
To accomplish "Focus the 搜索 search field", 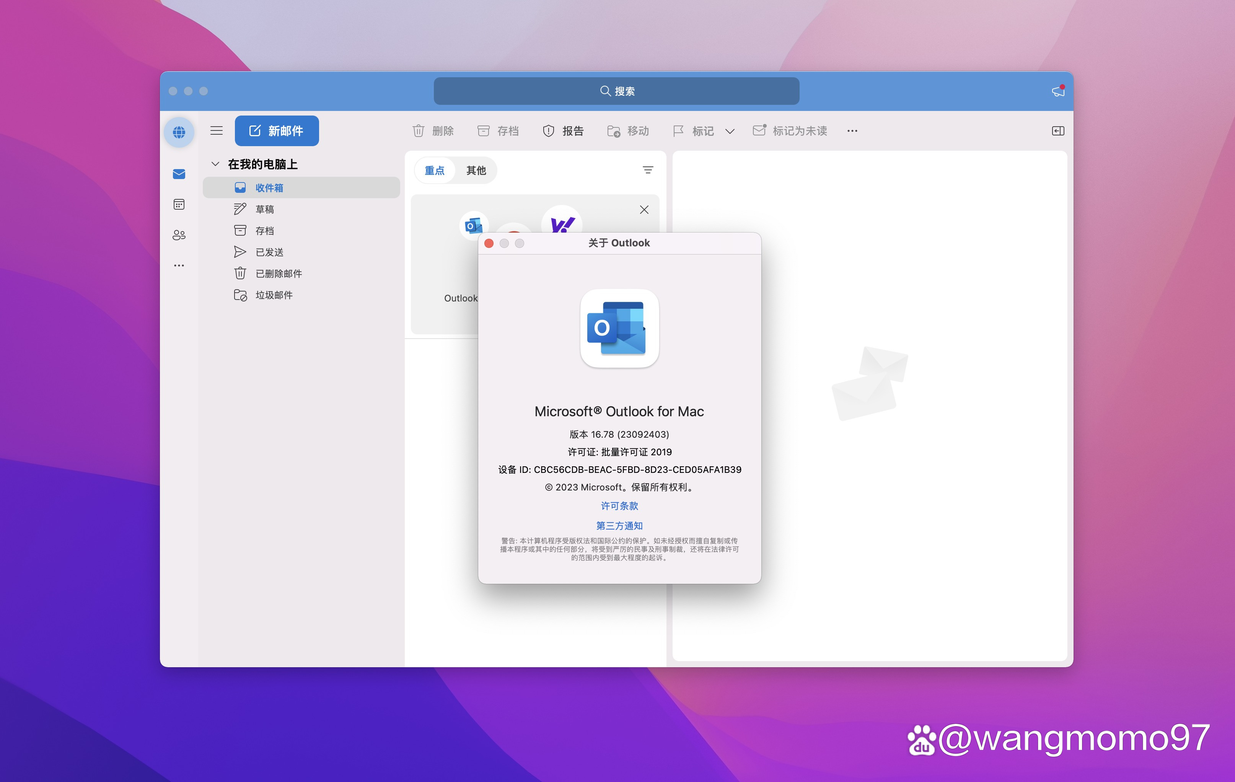I will click(x=616, y=91).
